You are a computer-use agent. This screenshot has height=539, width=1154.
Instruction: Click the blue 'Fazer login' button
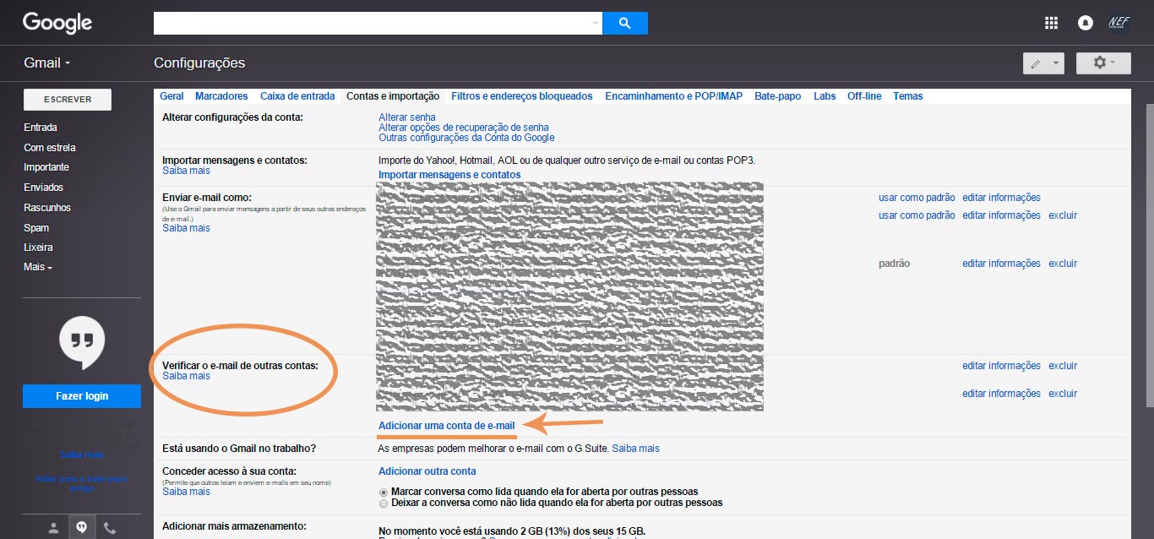82,396
